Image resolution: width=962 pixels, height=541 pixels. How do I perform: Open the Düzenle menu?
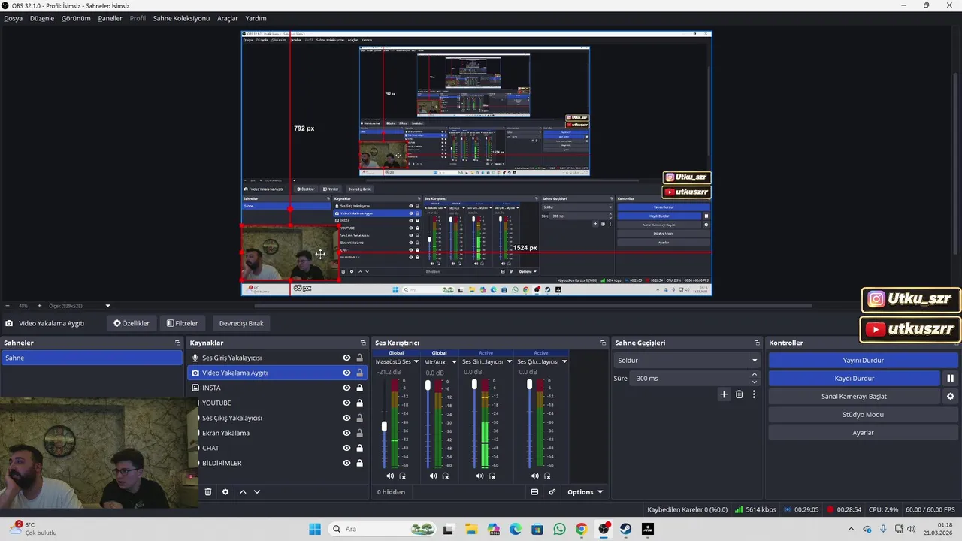tap(42, 18)
